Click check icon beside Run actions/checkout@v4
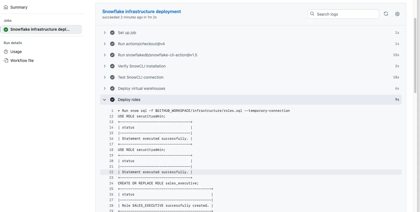 point(112,44)
